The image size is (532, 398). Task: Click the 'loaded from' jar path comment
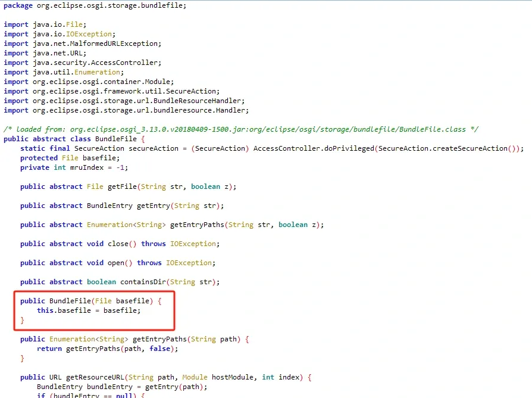(x=241, y=129)
